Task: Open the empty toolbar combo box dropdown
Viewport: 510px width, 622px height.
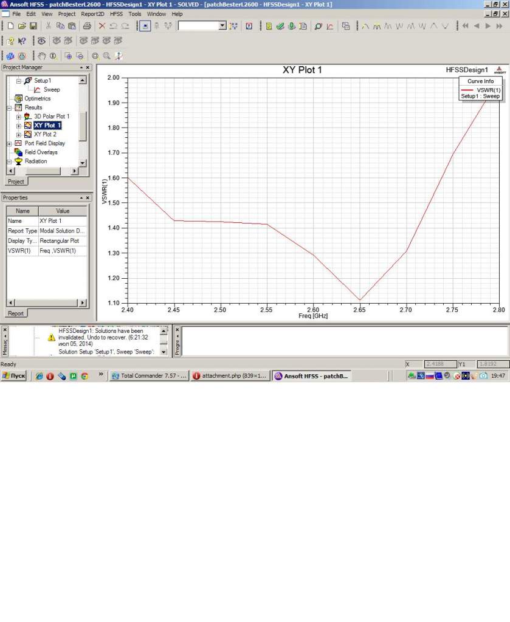Action: tap(222, 26)
